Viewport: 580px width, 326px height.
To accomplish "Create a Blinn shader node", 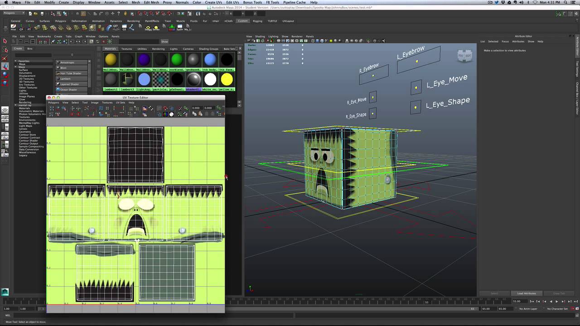I will coord(72,68).
